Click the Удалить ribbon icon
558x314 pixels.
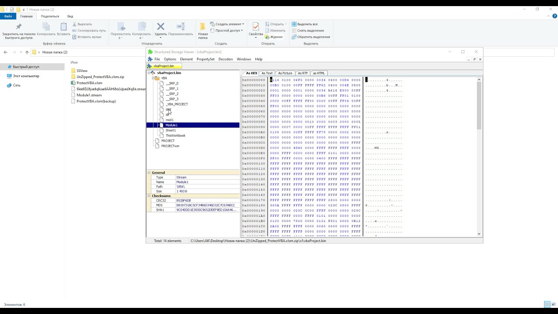[x=160, y=27]
